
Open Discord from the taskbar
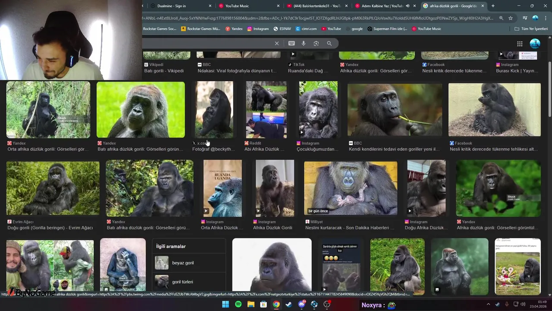pos(302,305)
